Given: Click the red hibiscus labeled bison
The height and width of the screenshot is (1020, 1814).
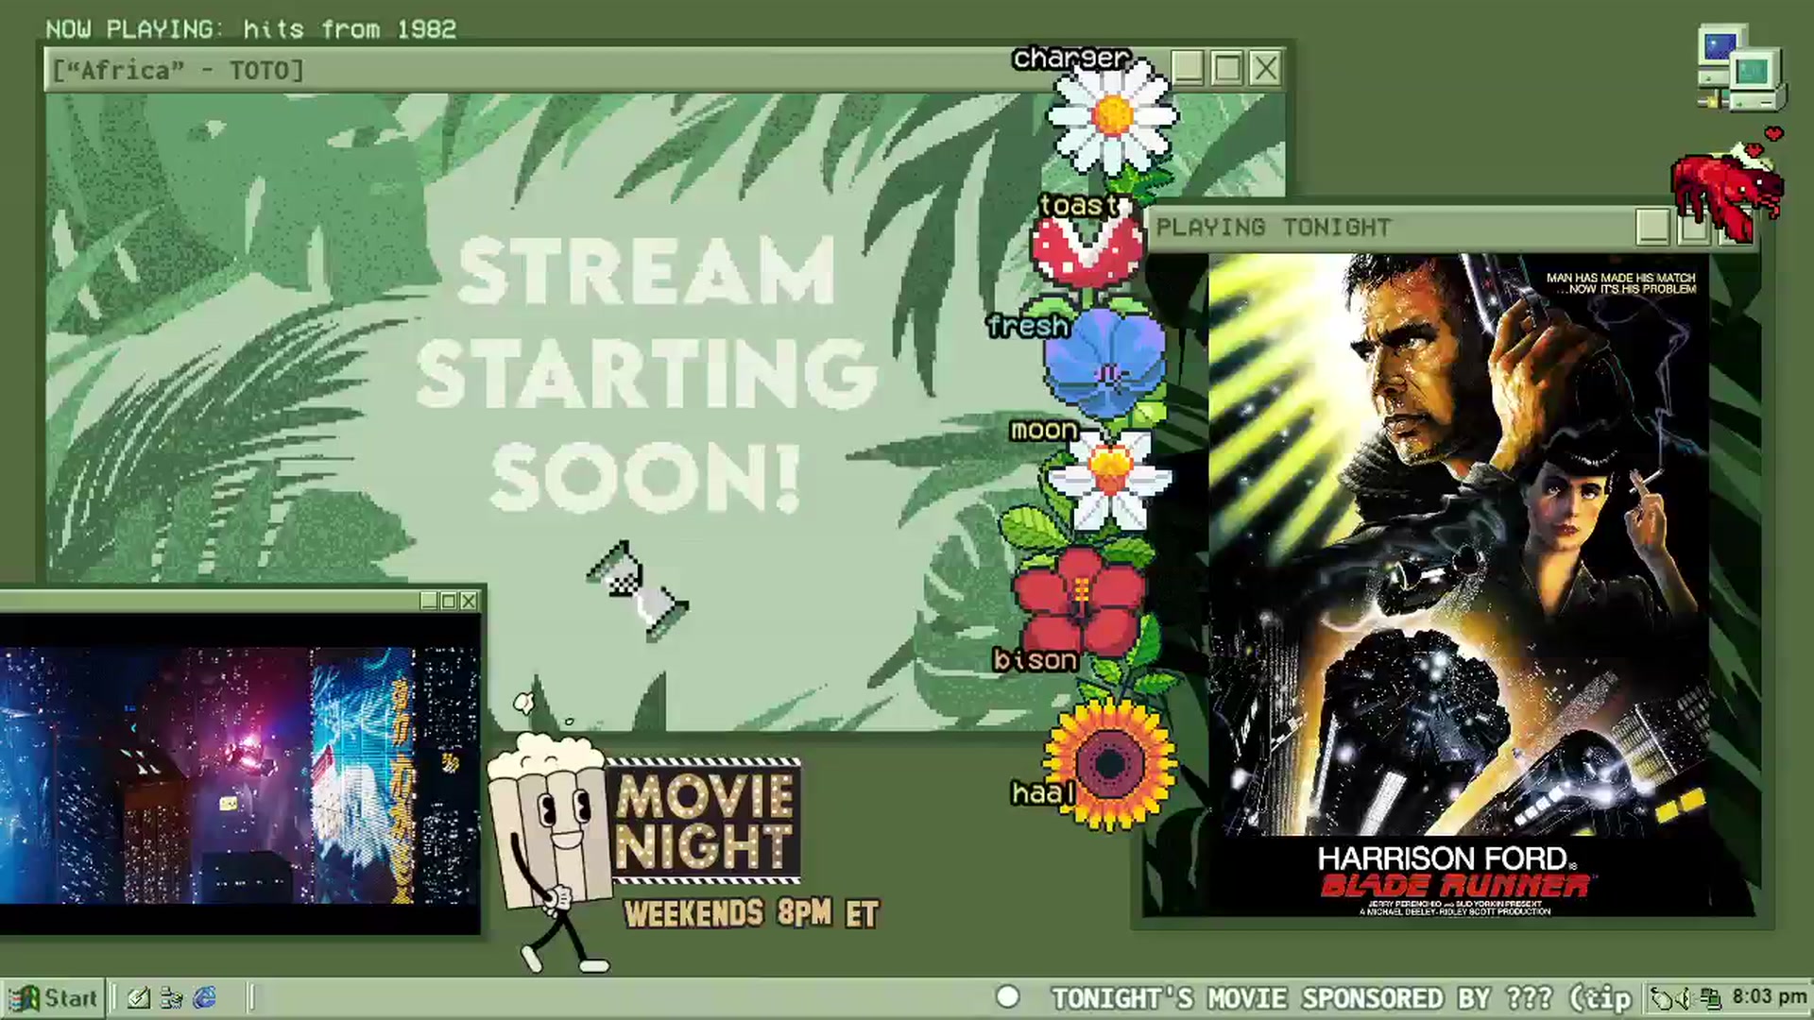Looking at the screenshot, I should [x=1079, y=603].
